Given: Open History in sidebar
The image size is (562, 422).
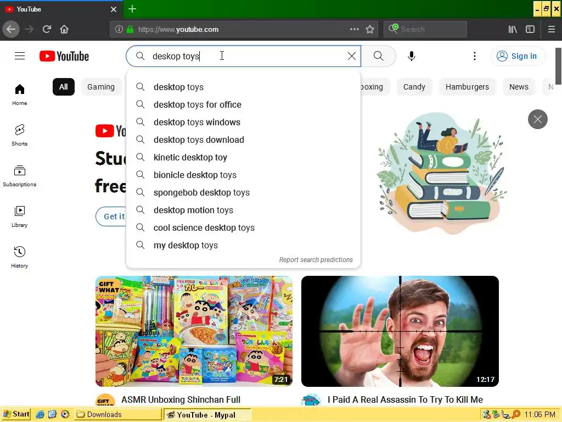Looking at the screenshot, I should click(20, 257).
